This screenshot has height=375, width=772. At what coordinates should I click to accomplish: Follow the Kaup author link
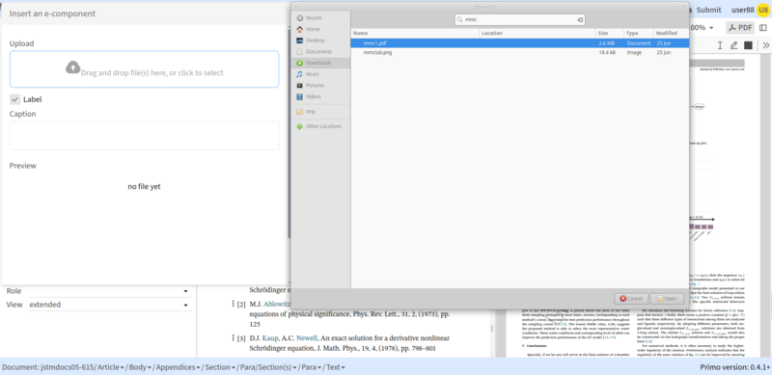point(271,338)
